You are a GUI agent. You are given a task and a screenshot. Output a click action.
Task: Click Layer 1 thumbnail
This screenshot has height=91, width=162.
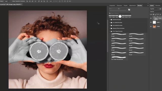tap(154, 22)
